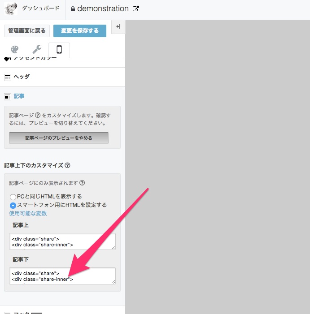Screen dimensions: 310x314
Task: Click the ヘッダ layout icon
Action: pyautogui.click(x=8, y=77)
